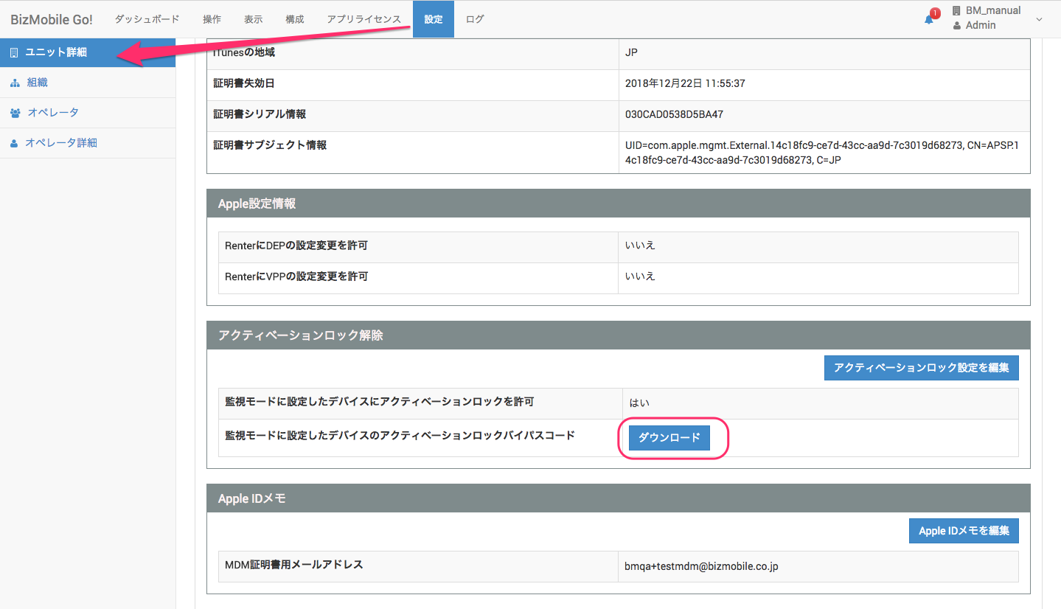Viewport: 1061px width, 609px height.
Task: Download the activation lock bypass code
Action: pyautogui.click(x=669, y=438)
